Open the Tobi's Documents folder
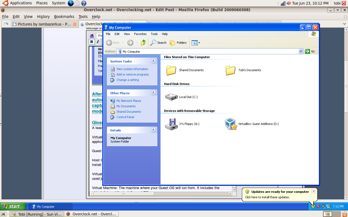Viewport: 348px width, 217px height. click(x=230, y=70)
